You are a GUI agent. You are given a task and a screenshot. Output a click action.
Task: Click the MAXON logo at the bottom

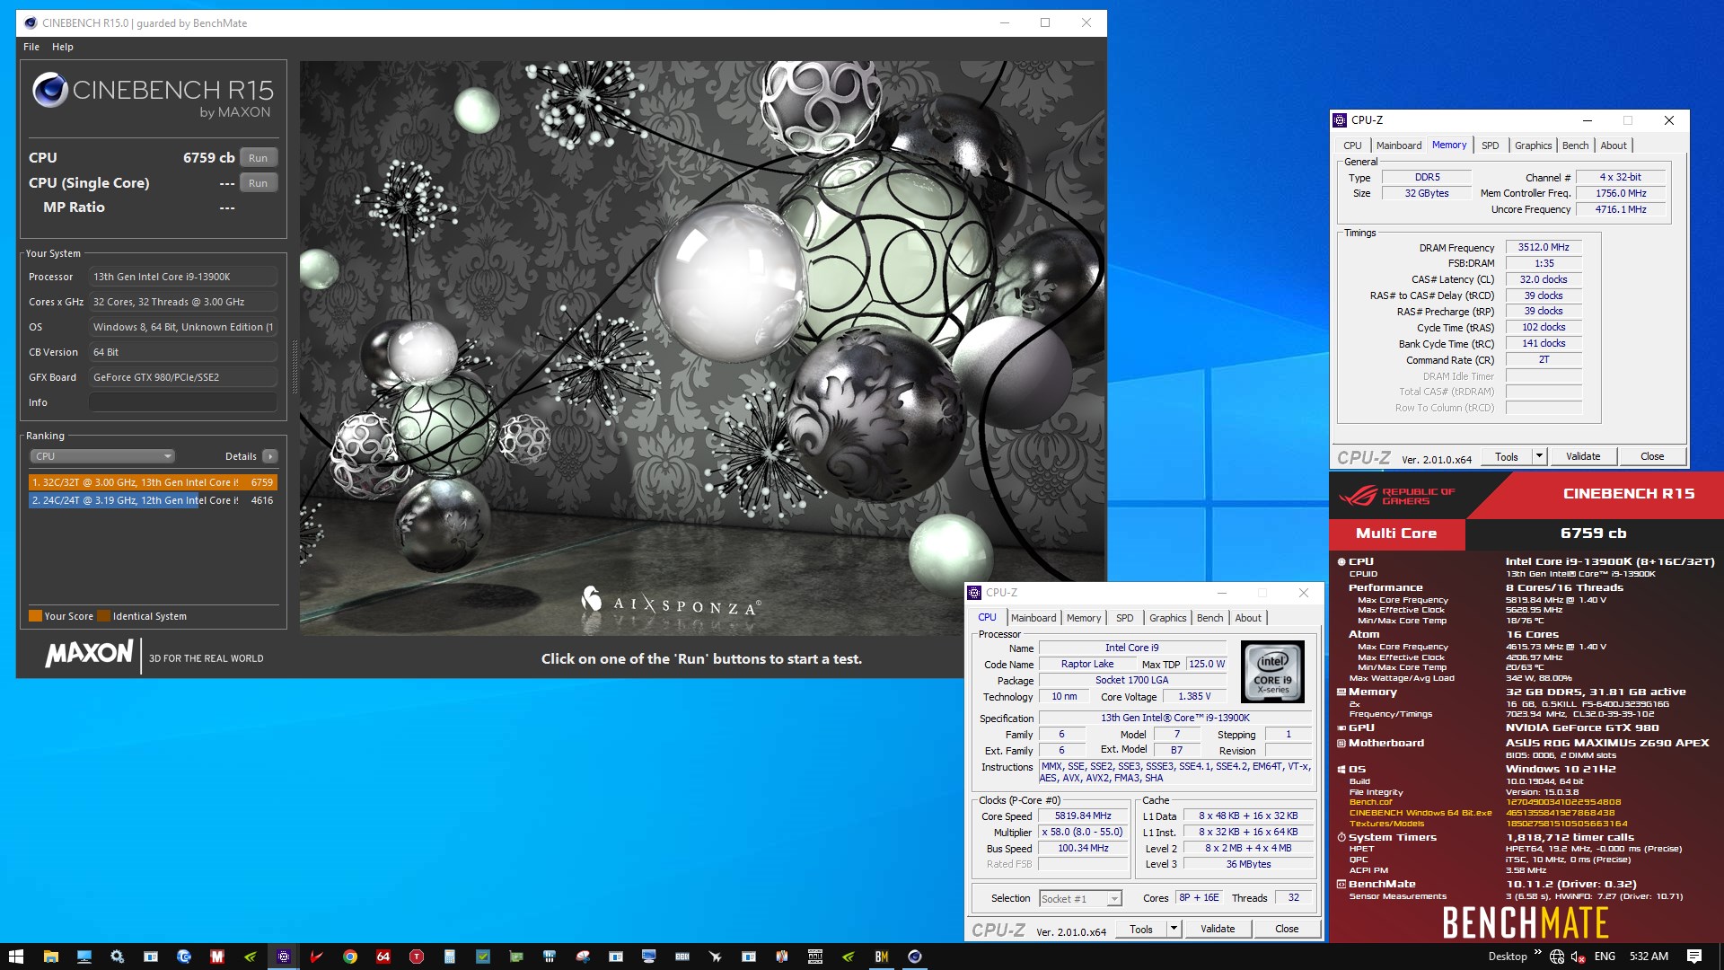click(x=89, y=653)
